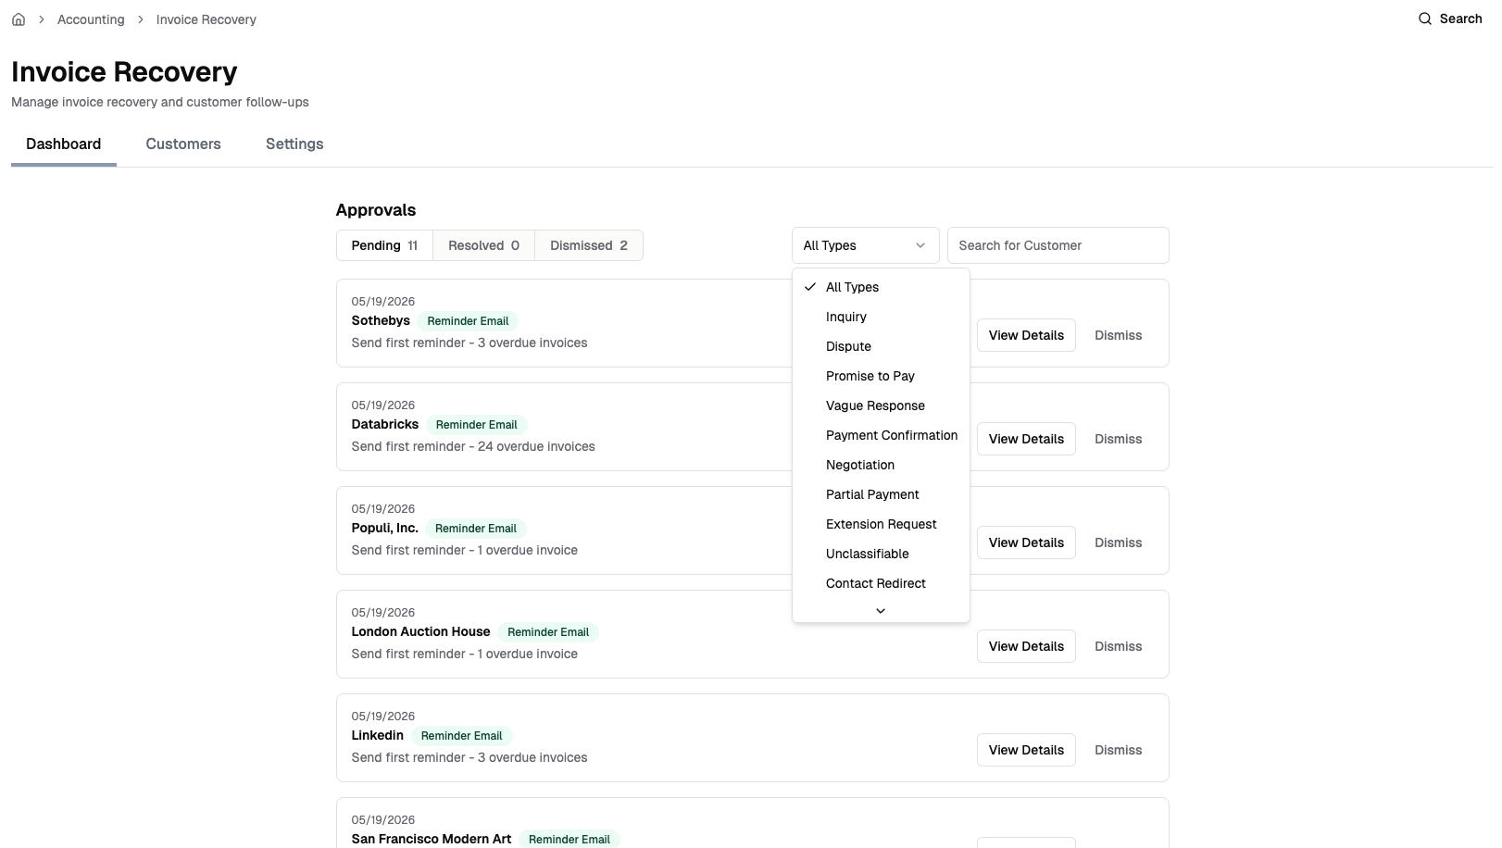
Task: Click San Francisco Modern Art name
Action: click(x=432, y=839)
